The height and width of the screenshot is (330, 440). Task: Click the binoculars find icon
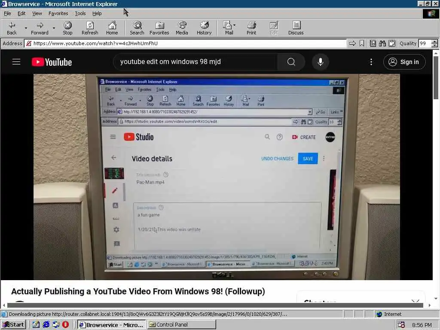382,43
